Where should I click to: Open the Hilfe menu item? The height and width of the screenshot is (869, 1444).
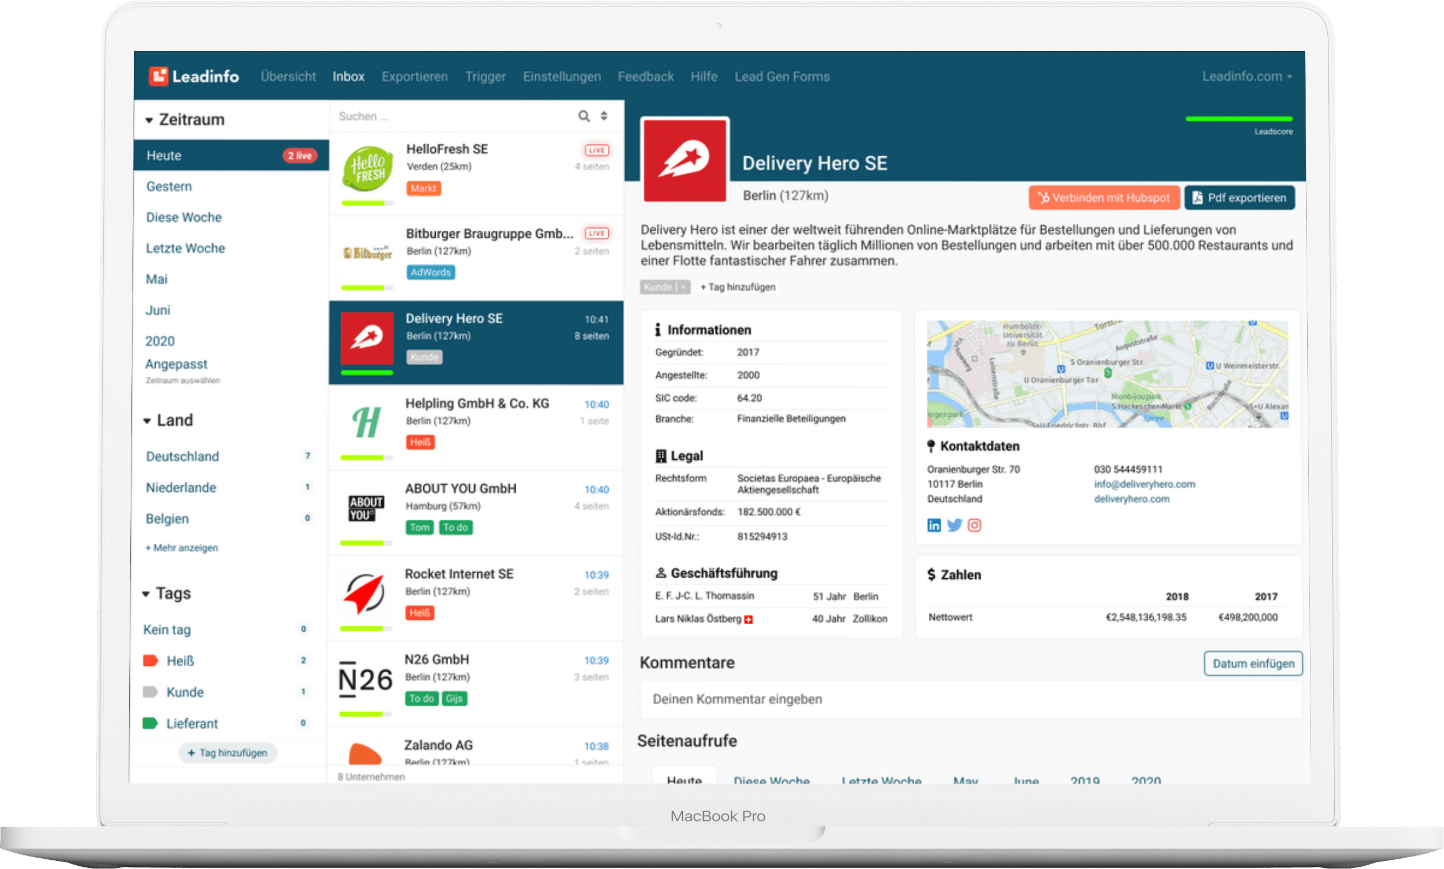[703, 76]
